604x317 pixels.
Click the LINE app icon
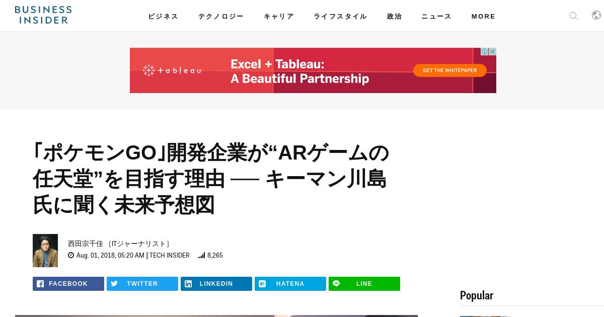click(336, 284)
